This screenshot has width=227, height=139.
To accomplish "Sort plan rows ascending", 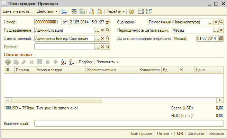I will point(64,62).
